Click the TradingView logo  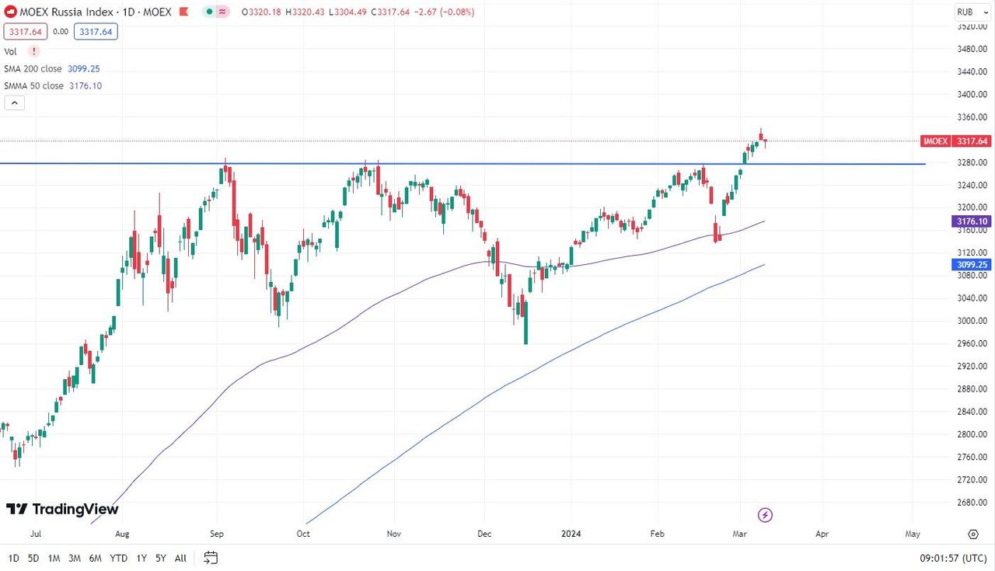[62, 509]
